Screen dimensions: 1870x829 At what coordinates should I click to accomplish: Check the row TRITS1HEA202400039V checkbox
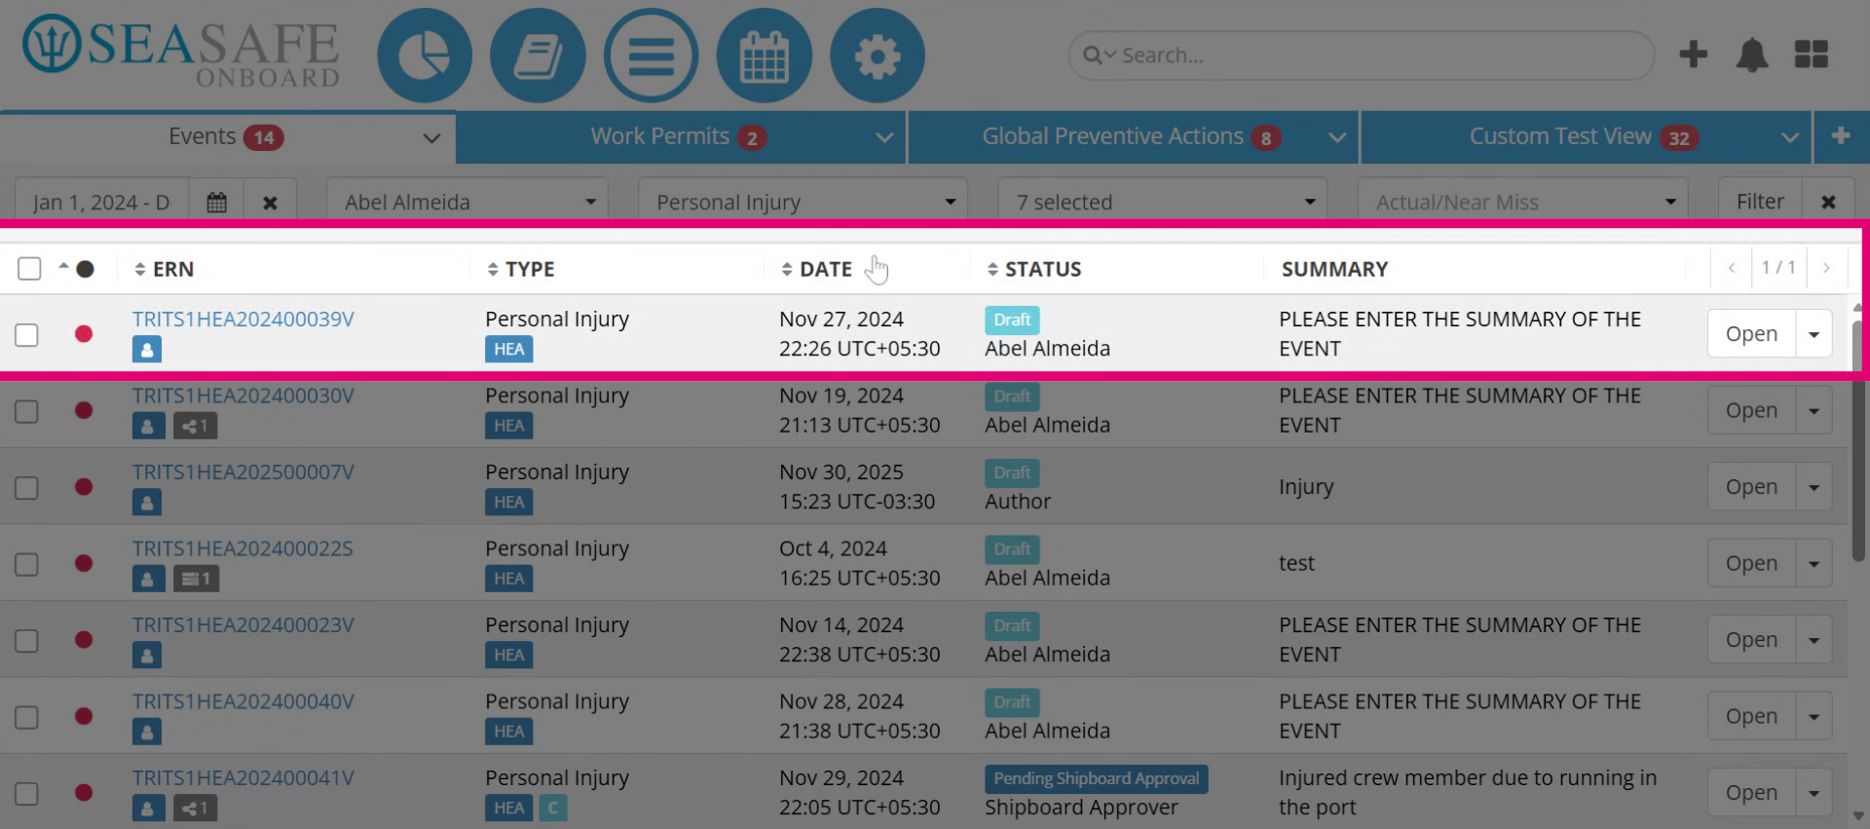(x=26, y=334)
